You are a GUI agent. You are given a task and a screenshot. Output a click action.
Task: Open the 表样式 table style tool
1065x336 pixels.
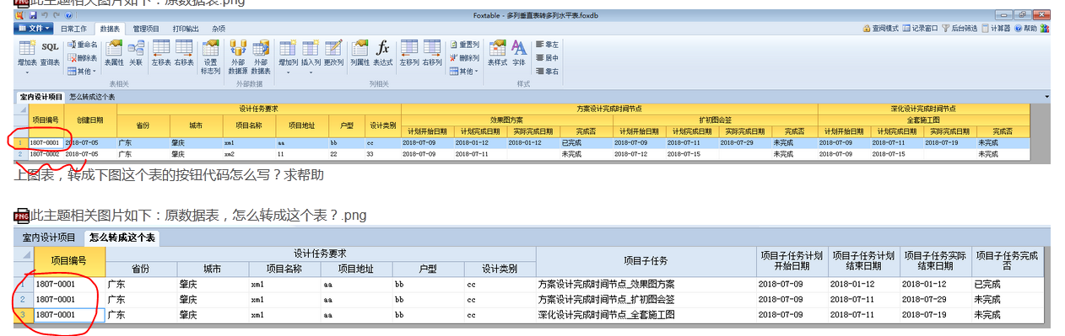click(x=498, y=53)
